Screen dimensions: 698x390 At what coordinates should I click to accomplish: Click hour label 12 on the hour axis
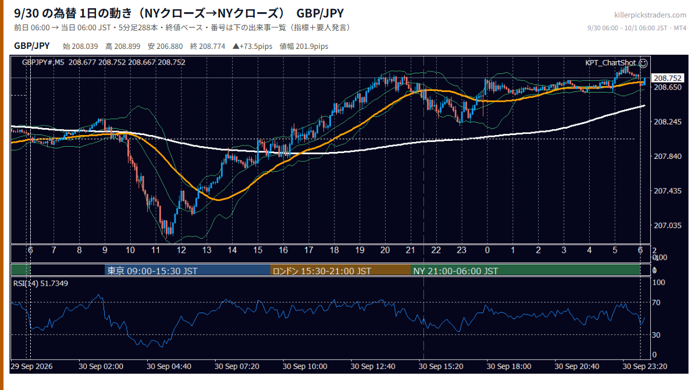181,250
